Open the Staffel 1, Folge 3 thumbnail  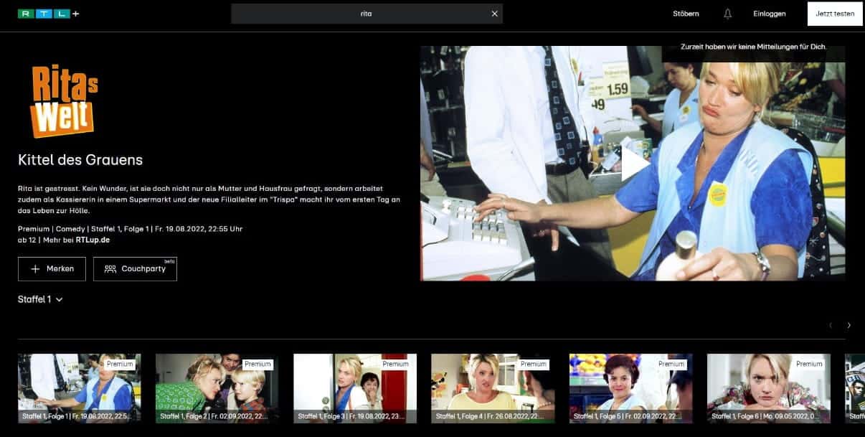(355, 387)
